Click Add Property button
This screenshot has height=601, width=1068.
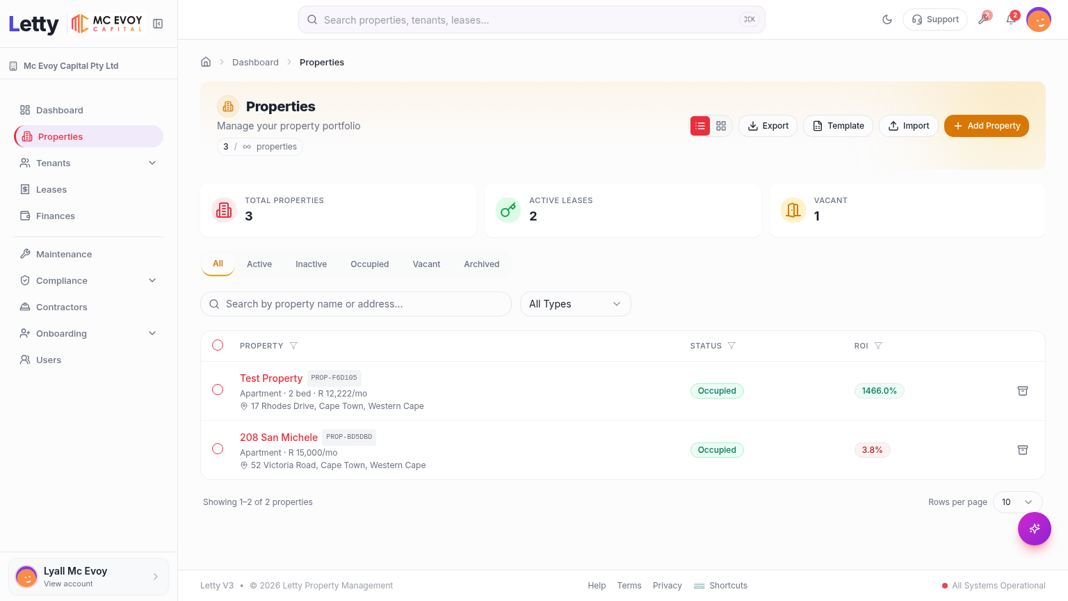pos(987,126)
